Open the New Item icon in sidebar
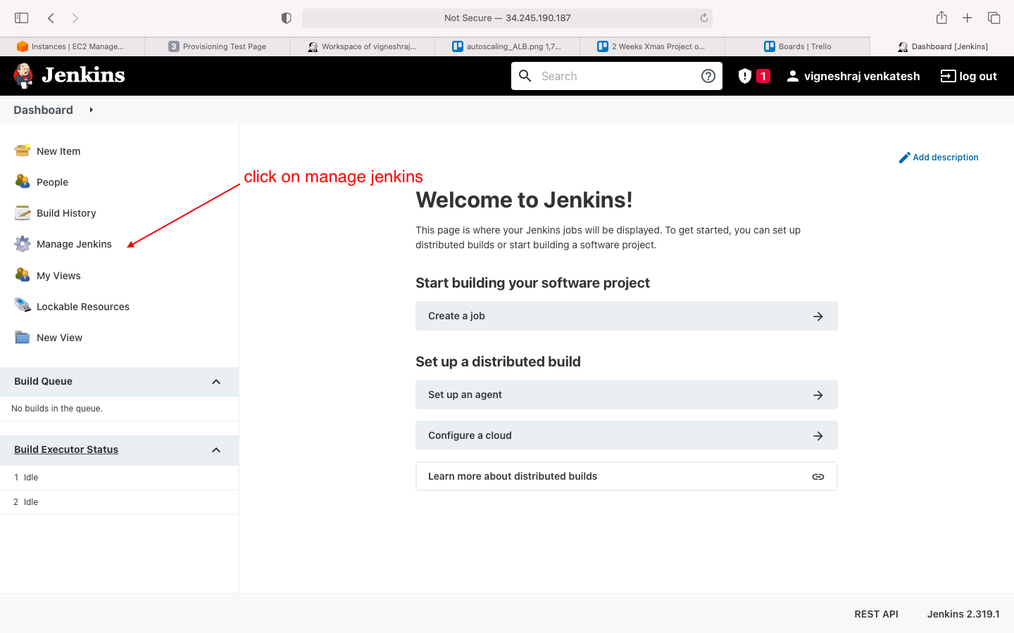 tap(23, 151)
